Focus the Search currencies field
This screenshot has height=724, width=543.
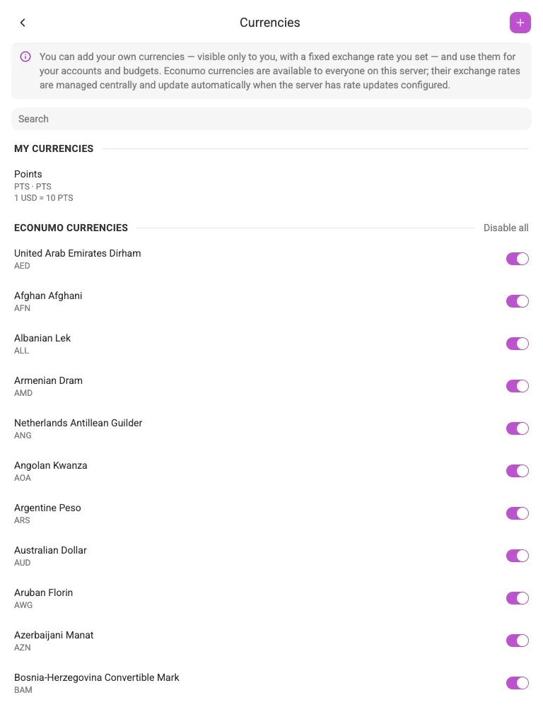click(271, 119)
